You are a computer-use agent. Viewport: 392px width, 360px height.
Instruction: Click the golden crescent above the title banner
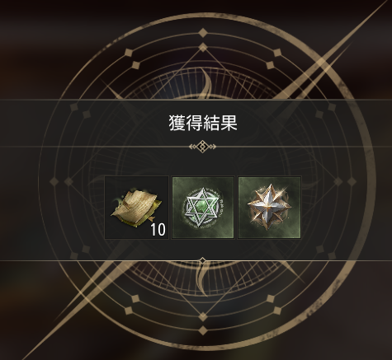207,84
